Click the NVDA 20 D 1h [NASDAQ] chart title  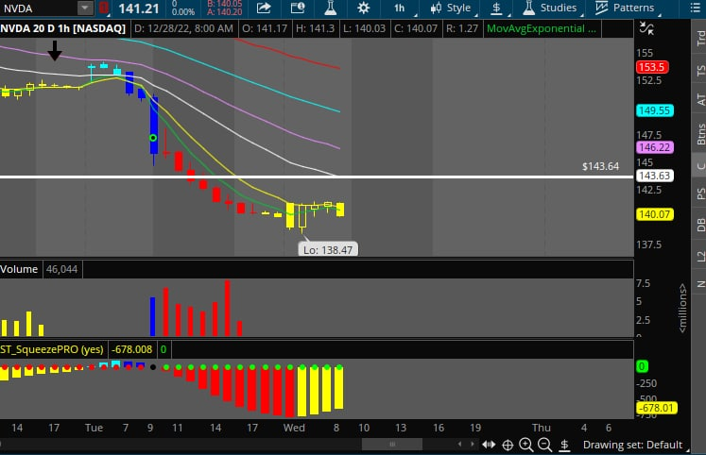[63, 28]
